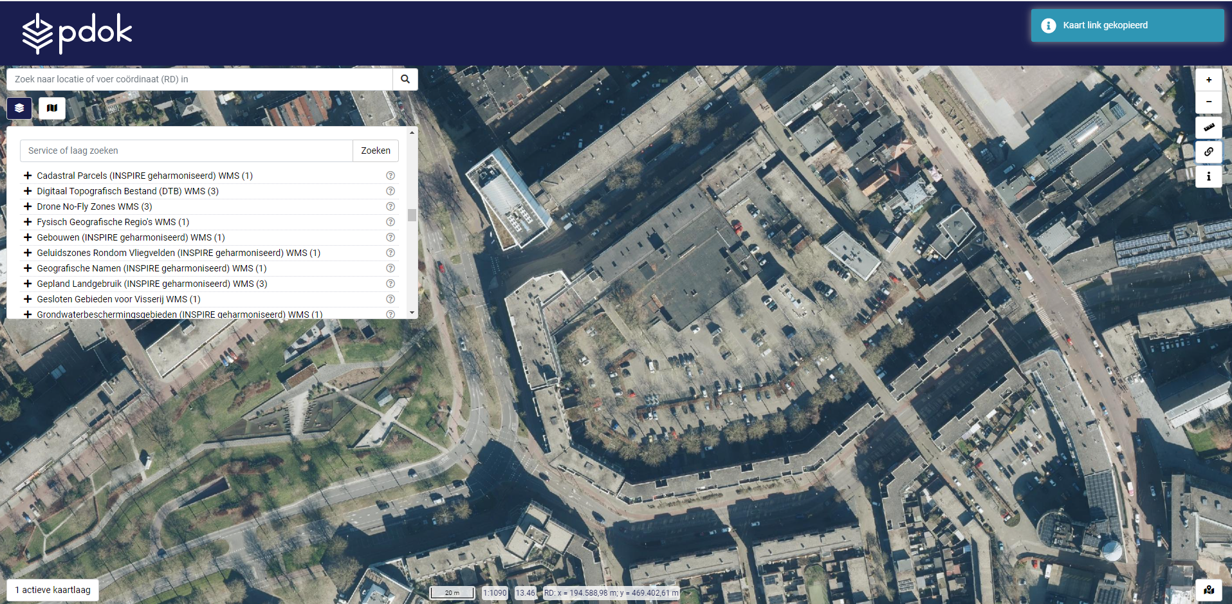Open the 1 actieve kaartlaag panel

pos(53,590)
